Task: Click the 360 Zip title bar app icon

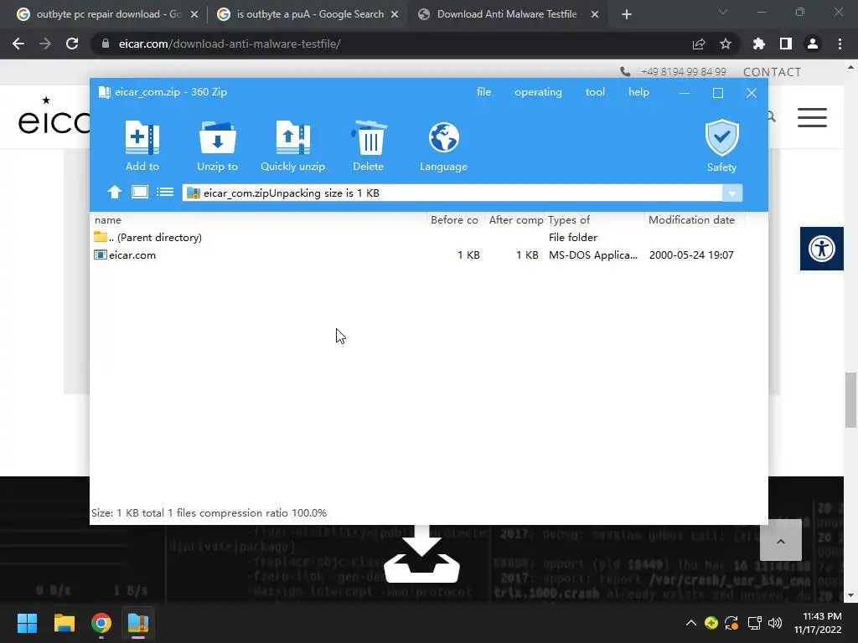Action: click(x=104, y=92)
